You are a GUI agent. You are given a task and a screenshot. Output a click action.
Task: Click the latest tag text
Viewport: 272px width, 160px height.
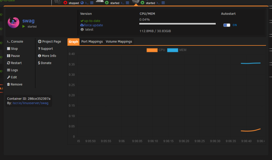pyautogui.click(x=89, y=29)
